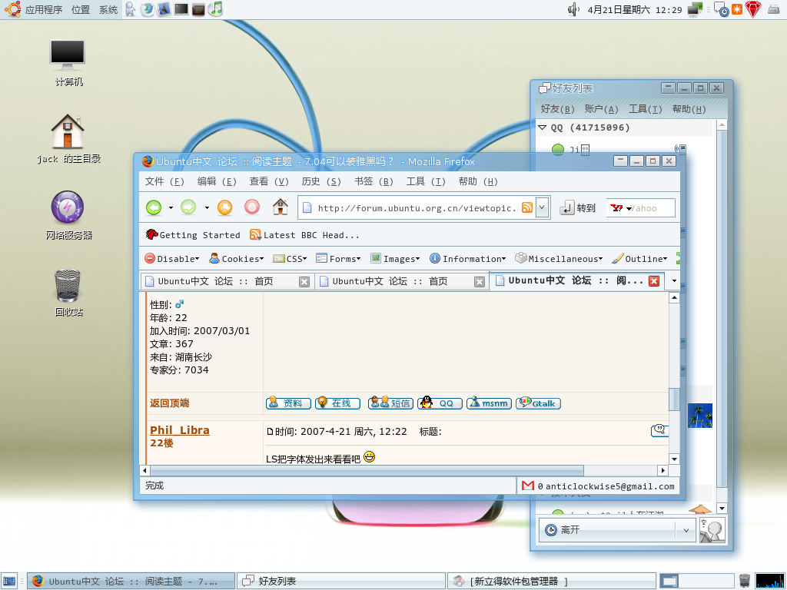The height and width of the screenshot is (590, 787).
Task: Click the 返回顶端 back to top link
Action: pyautogui.click(x=169, y=403)
